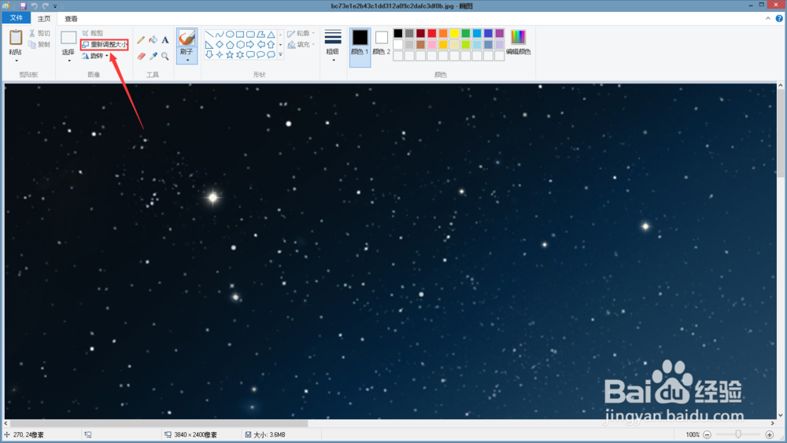
Task: Open Customize Quick Access Toolbar dropdown
Action: tap(55, 6)
